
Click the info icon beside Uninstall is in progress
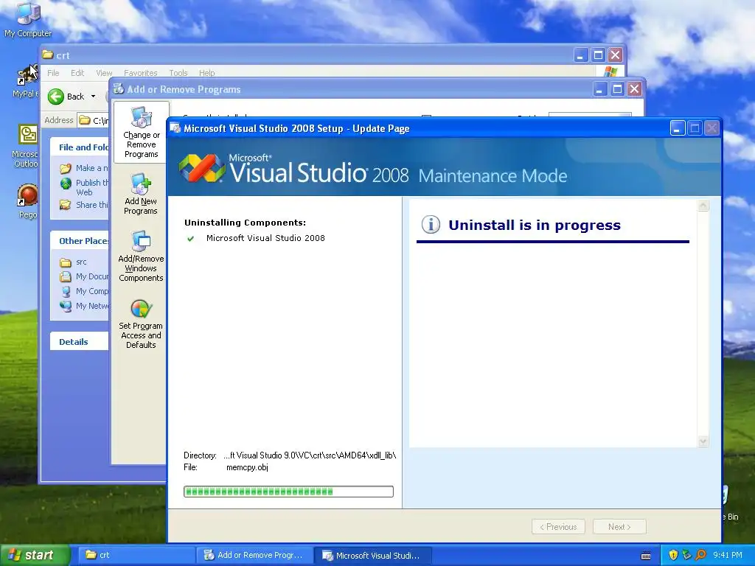click(x=431, y=224)
